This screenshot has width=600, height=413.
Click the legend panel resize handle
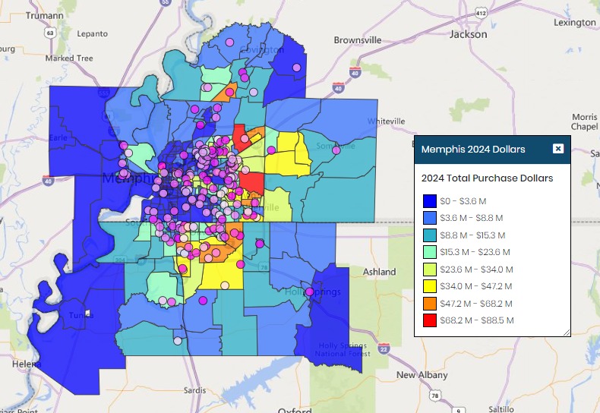[x=567, y=333]
